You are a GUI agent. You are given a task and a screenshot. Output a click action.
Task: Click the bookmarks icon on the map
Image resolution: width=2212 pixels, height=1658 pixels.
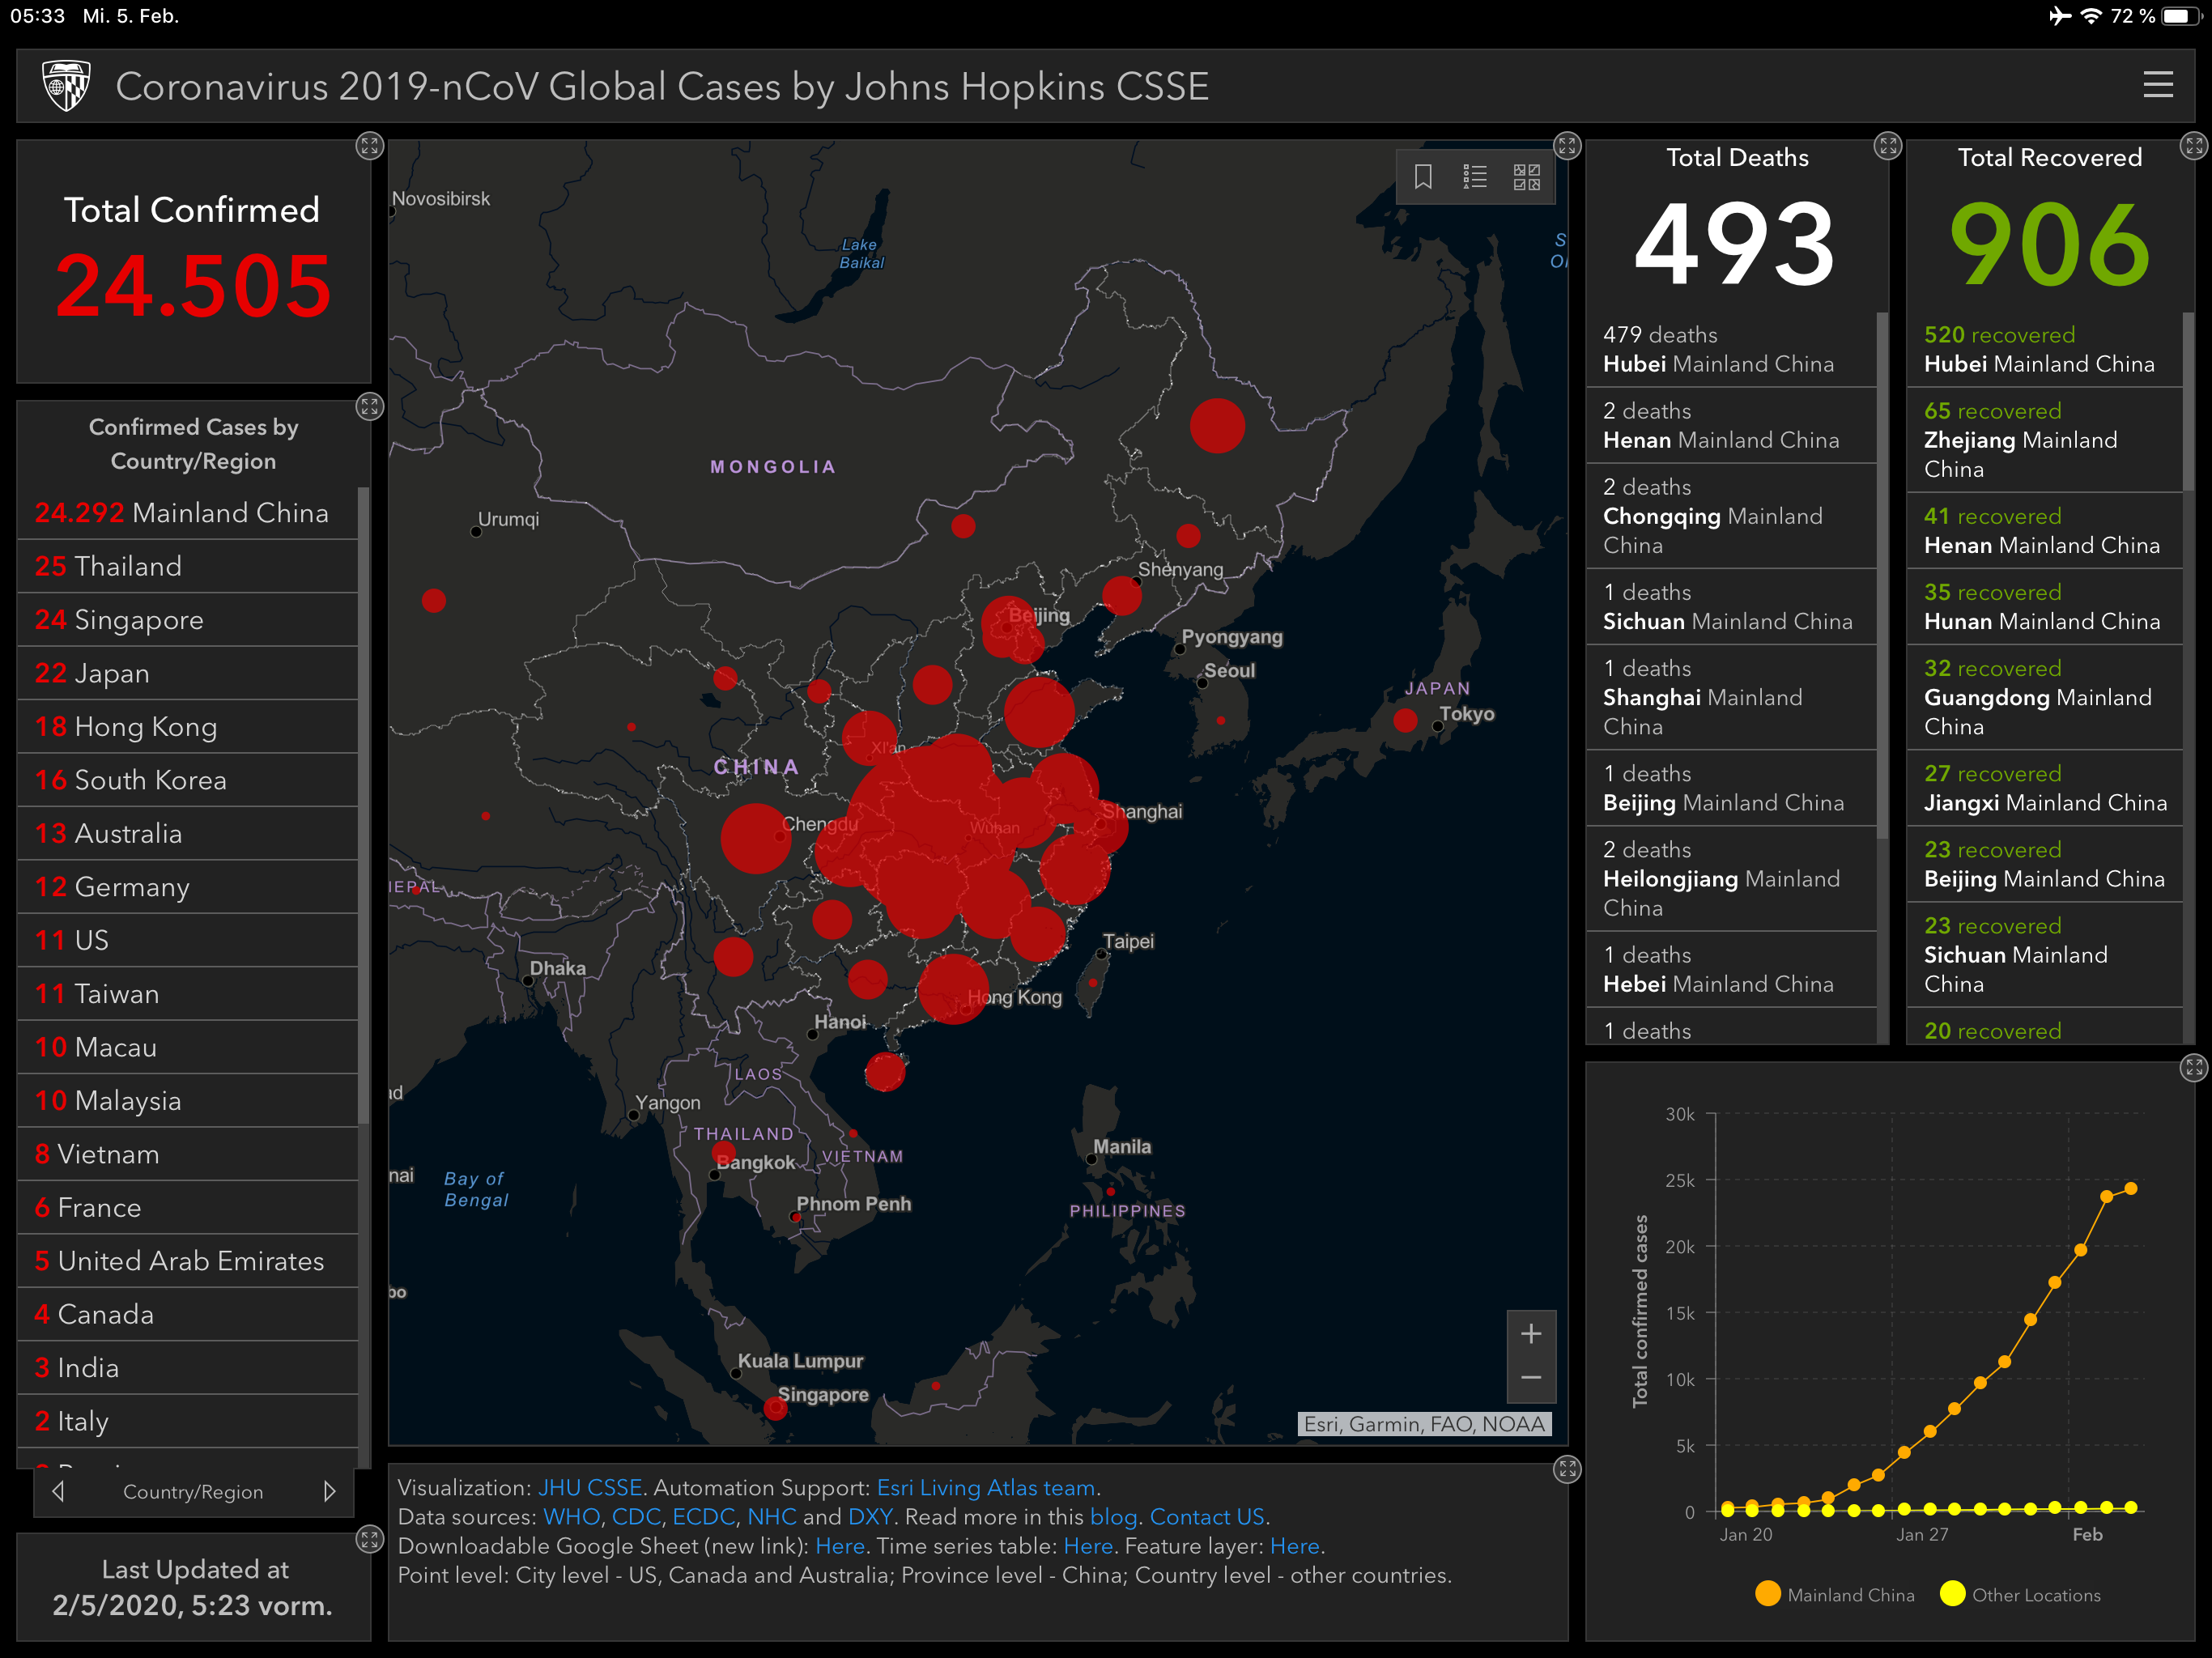pos(1423,177)
